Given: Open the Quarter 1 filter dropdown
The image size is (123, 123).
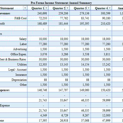Looking at the screenshot, I should point(46,8).
